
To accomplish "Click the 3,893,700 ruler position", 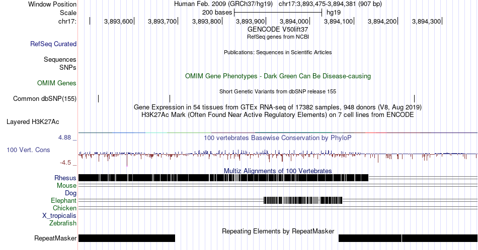I will 163,21.
